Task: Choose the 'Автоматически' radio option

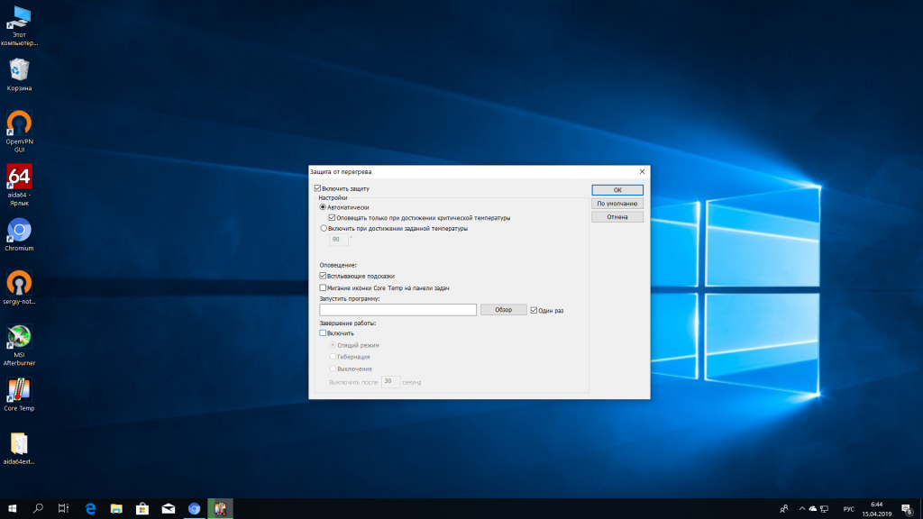Action: pyautogui.click(x=324, y=207)
